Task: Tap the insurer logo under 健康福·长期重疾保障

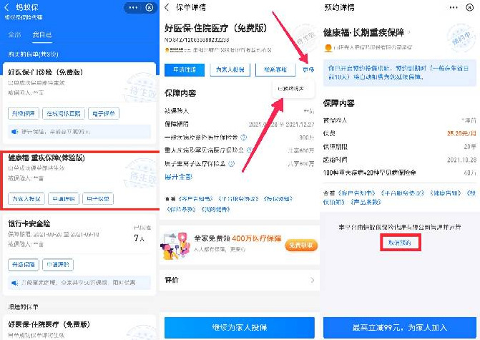Action: [328, 47]
